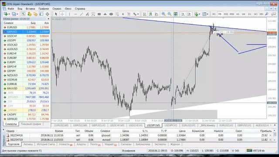This screenshot has height=157, width=279.
Task: Select the Crosshair tool
Action: pyautogui.click(x=62, y=14)
